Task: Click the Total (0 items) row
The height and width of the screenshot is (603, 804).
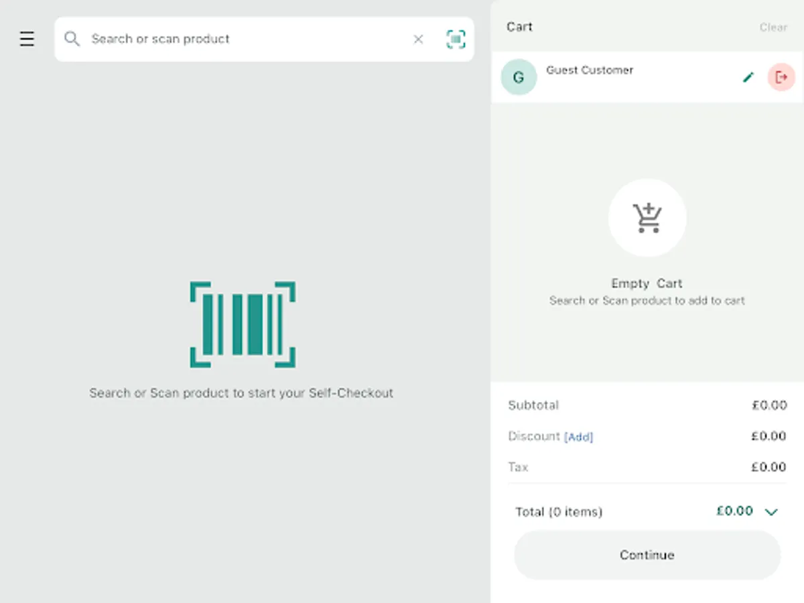Action: coord(559,512)
